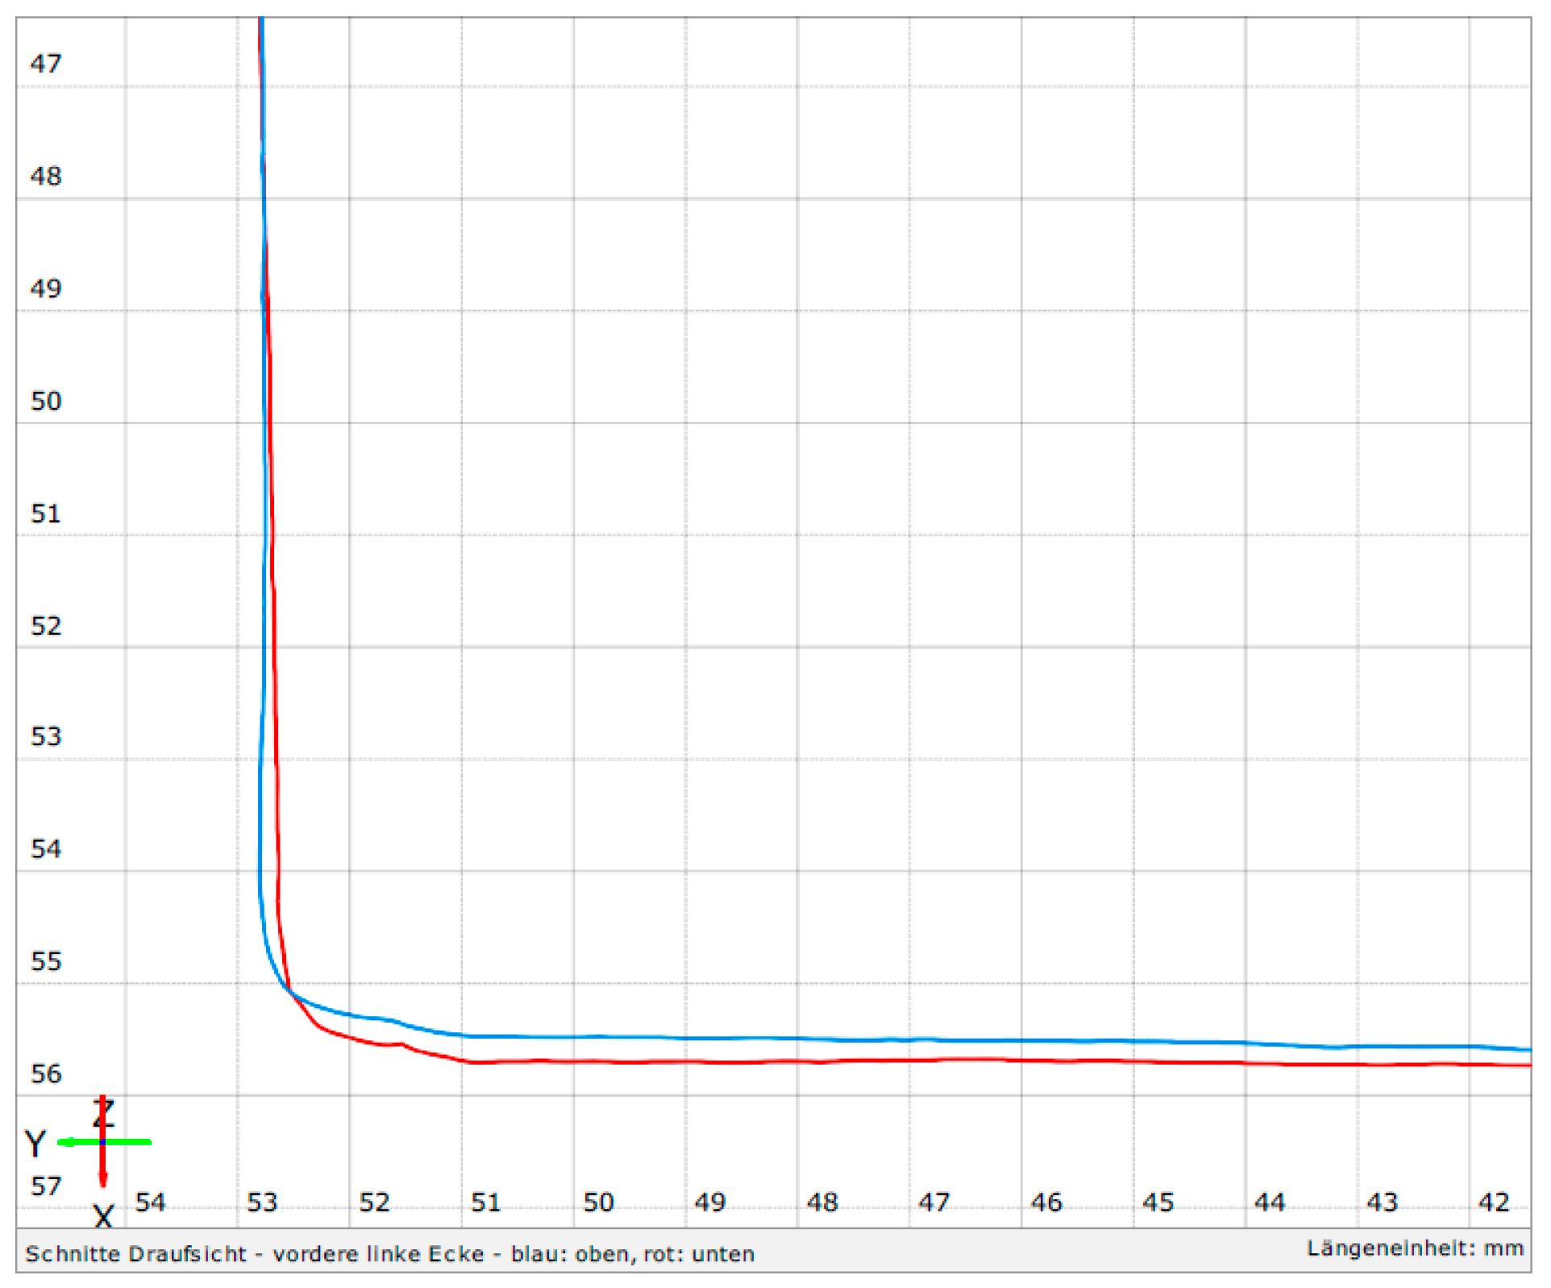Click the Z label on axis gizmo

(x=104, y=1114)
